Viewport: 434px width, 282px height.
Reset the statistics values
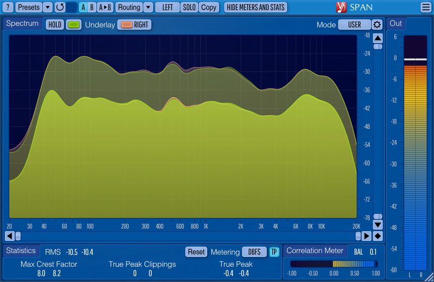196,252
